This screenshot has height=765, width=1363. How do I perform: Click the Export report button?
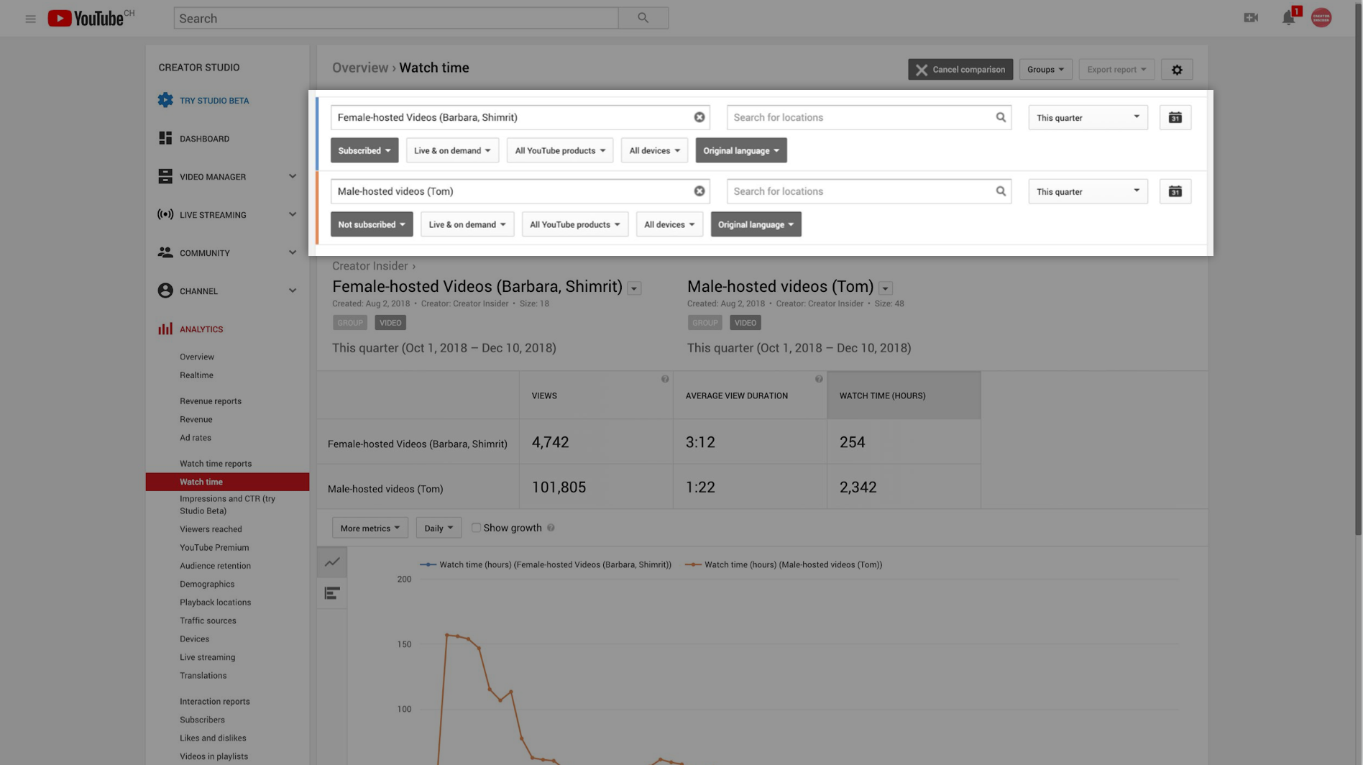click(1116, 70)
